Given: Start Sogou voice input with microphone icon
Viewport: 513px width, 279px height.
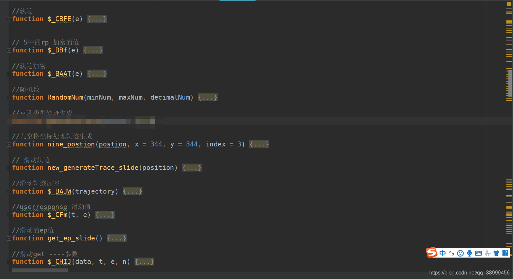Looking at the screenshot, I should (469, 253).
